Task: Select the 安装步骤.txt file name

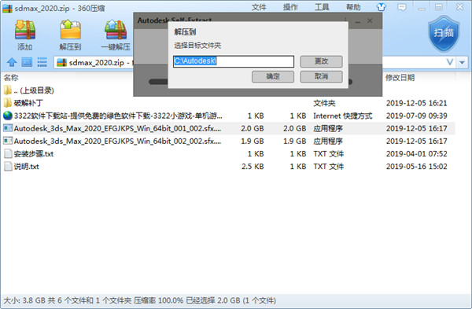Action: coord(33,154)
